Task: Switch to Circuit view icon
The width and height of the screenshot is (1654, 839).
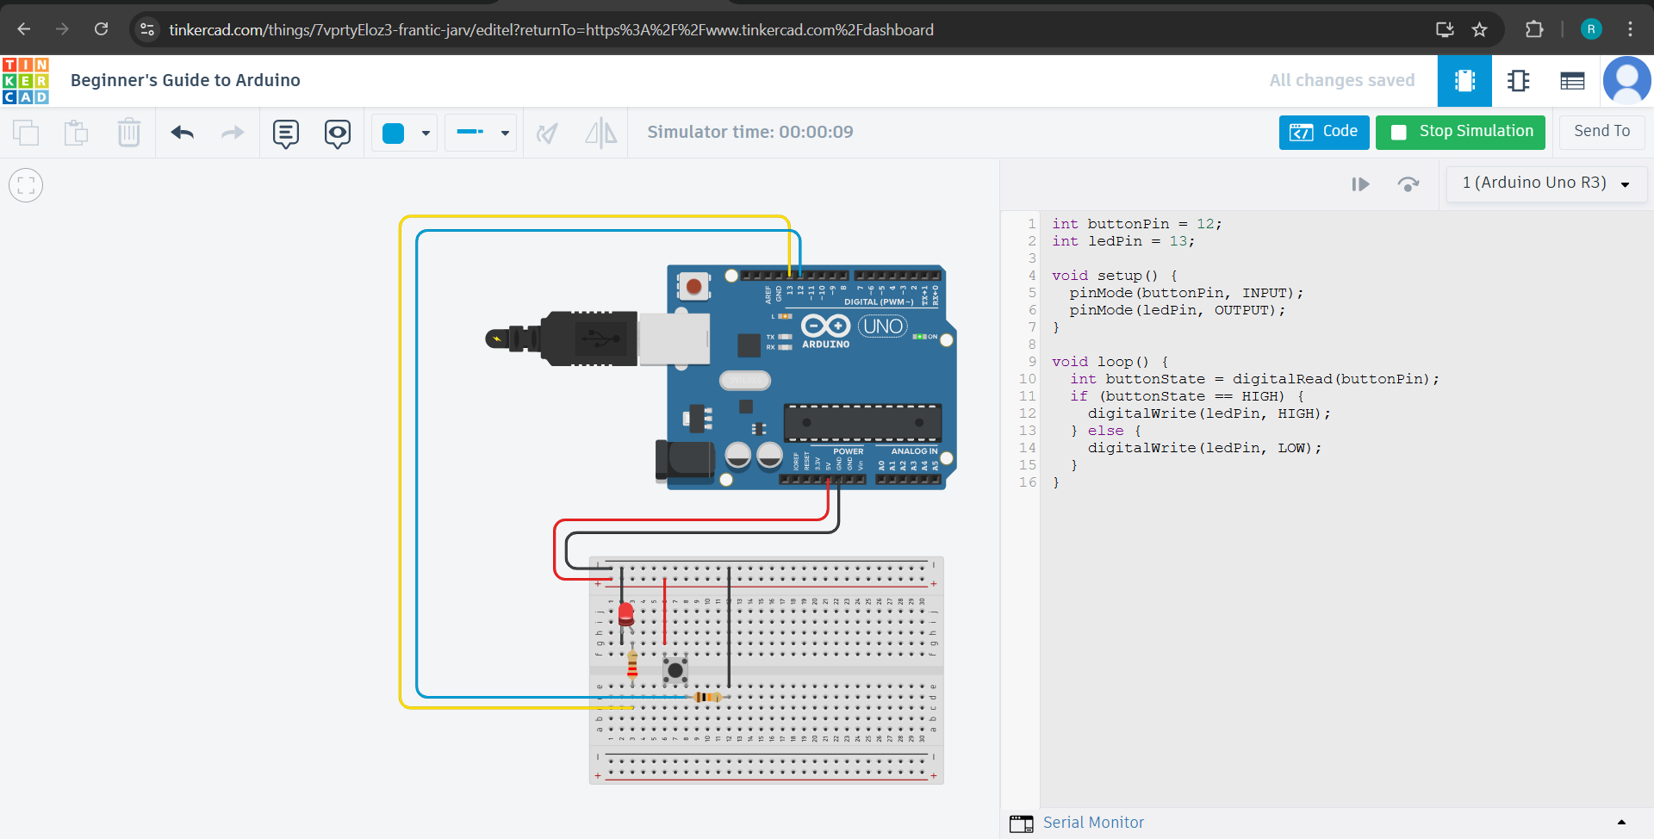Action: [1464, 81]
